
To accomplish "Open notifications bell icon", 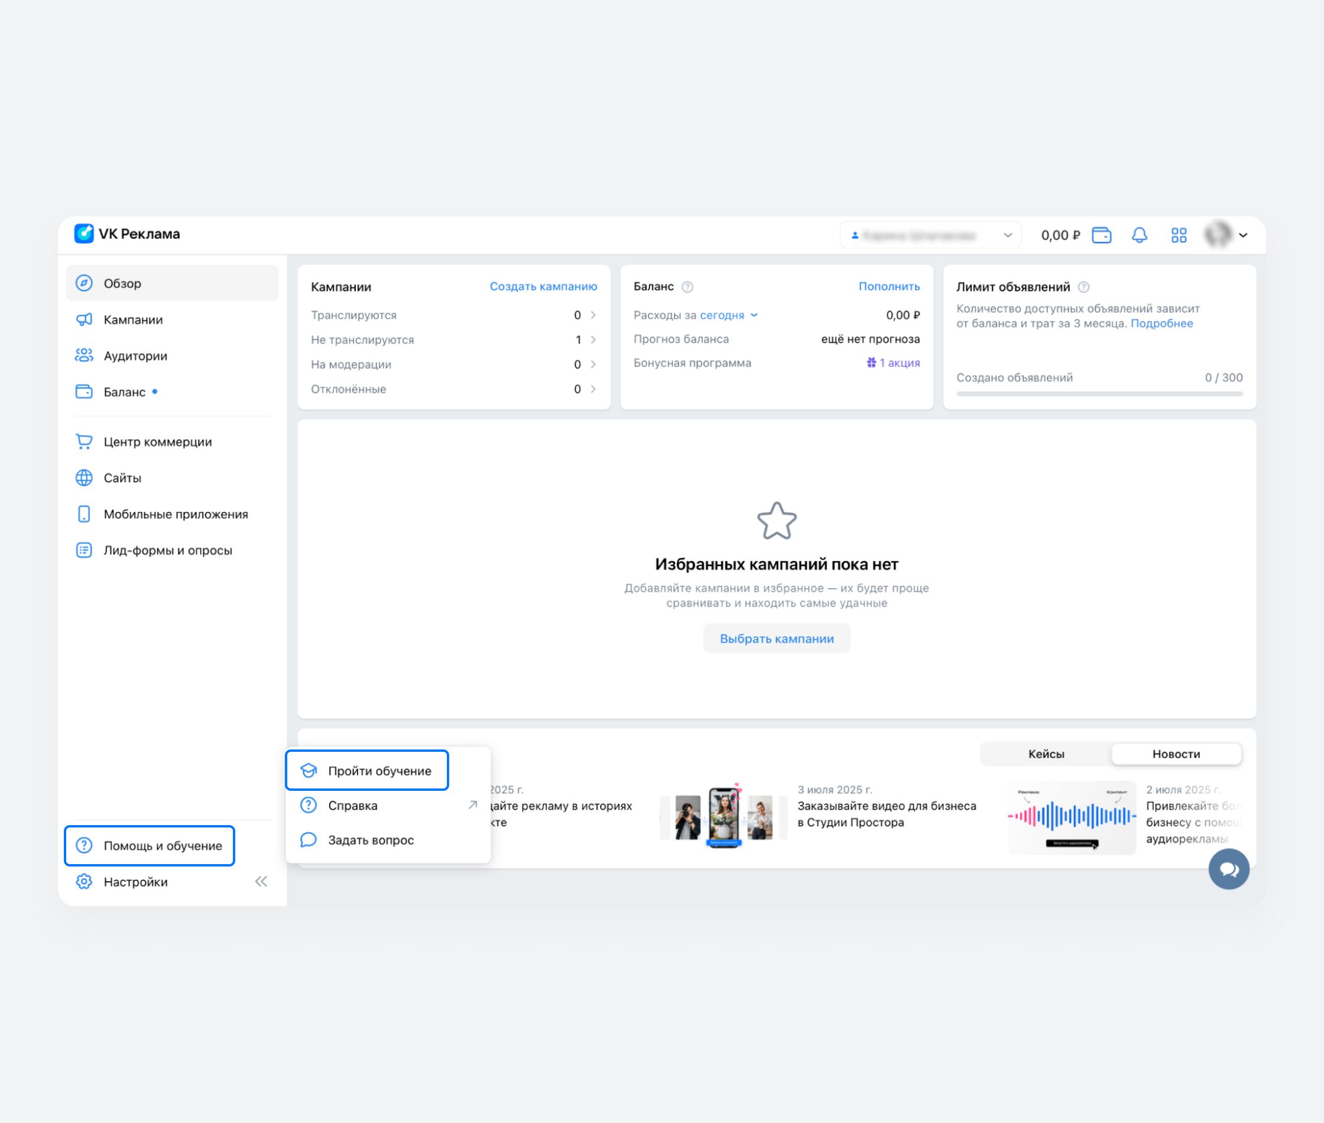I will point(1140,235).
